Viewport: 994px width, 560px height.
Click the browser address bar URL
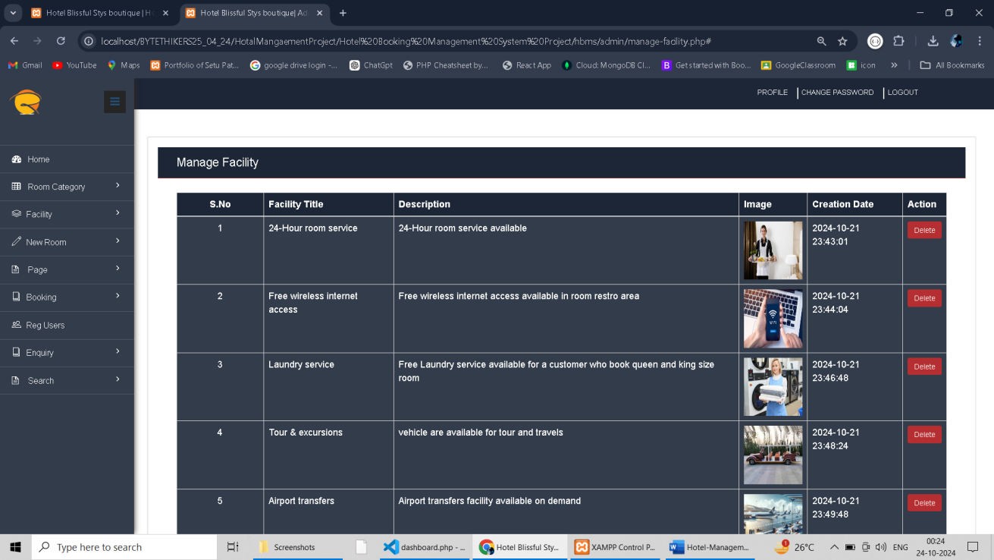click(406, 41)
